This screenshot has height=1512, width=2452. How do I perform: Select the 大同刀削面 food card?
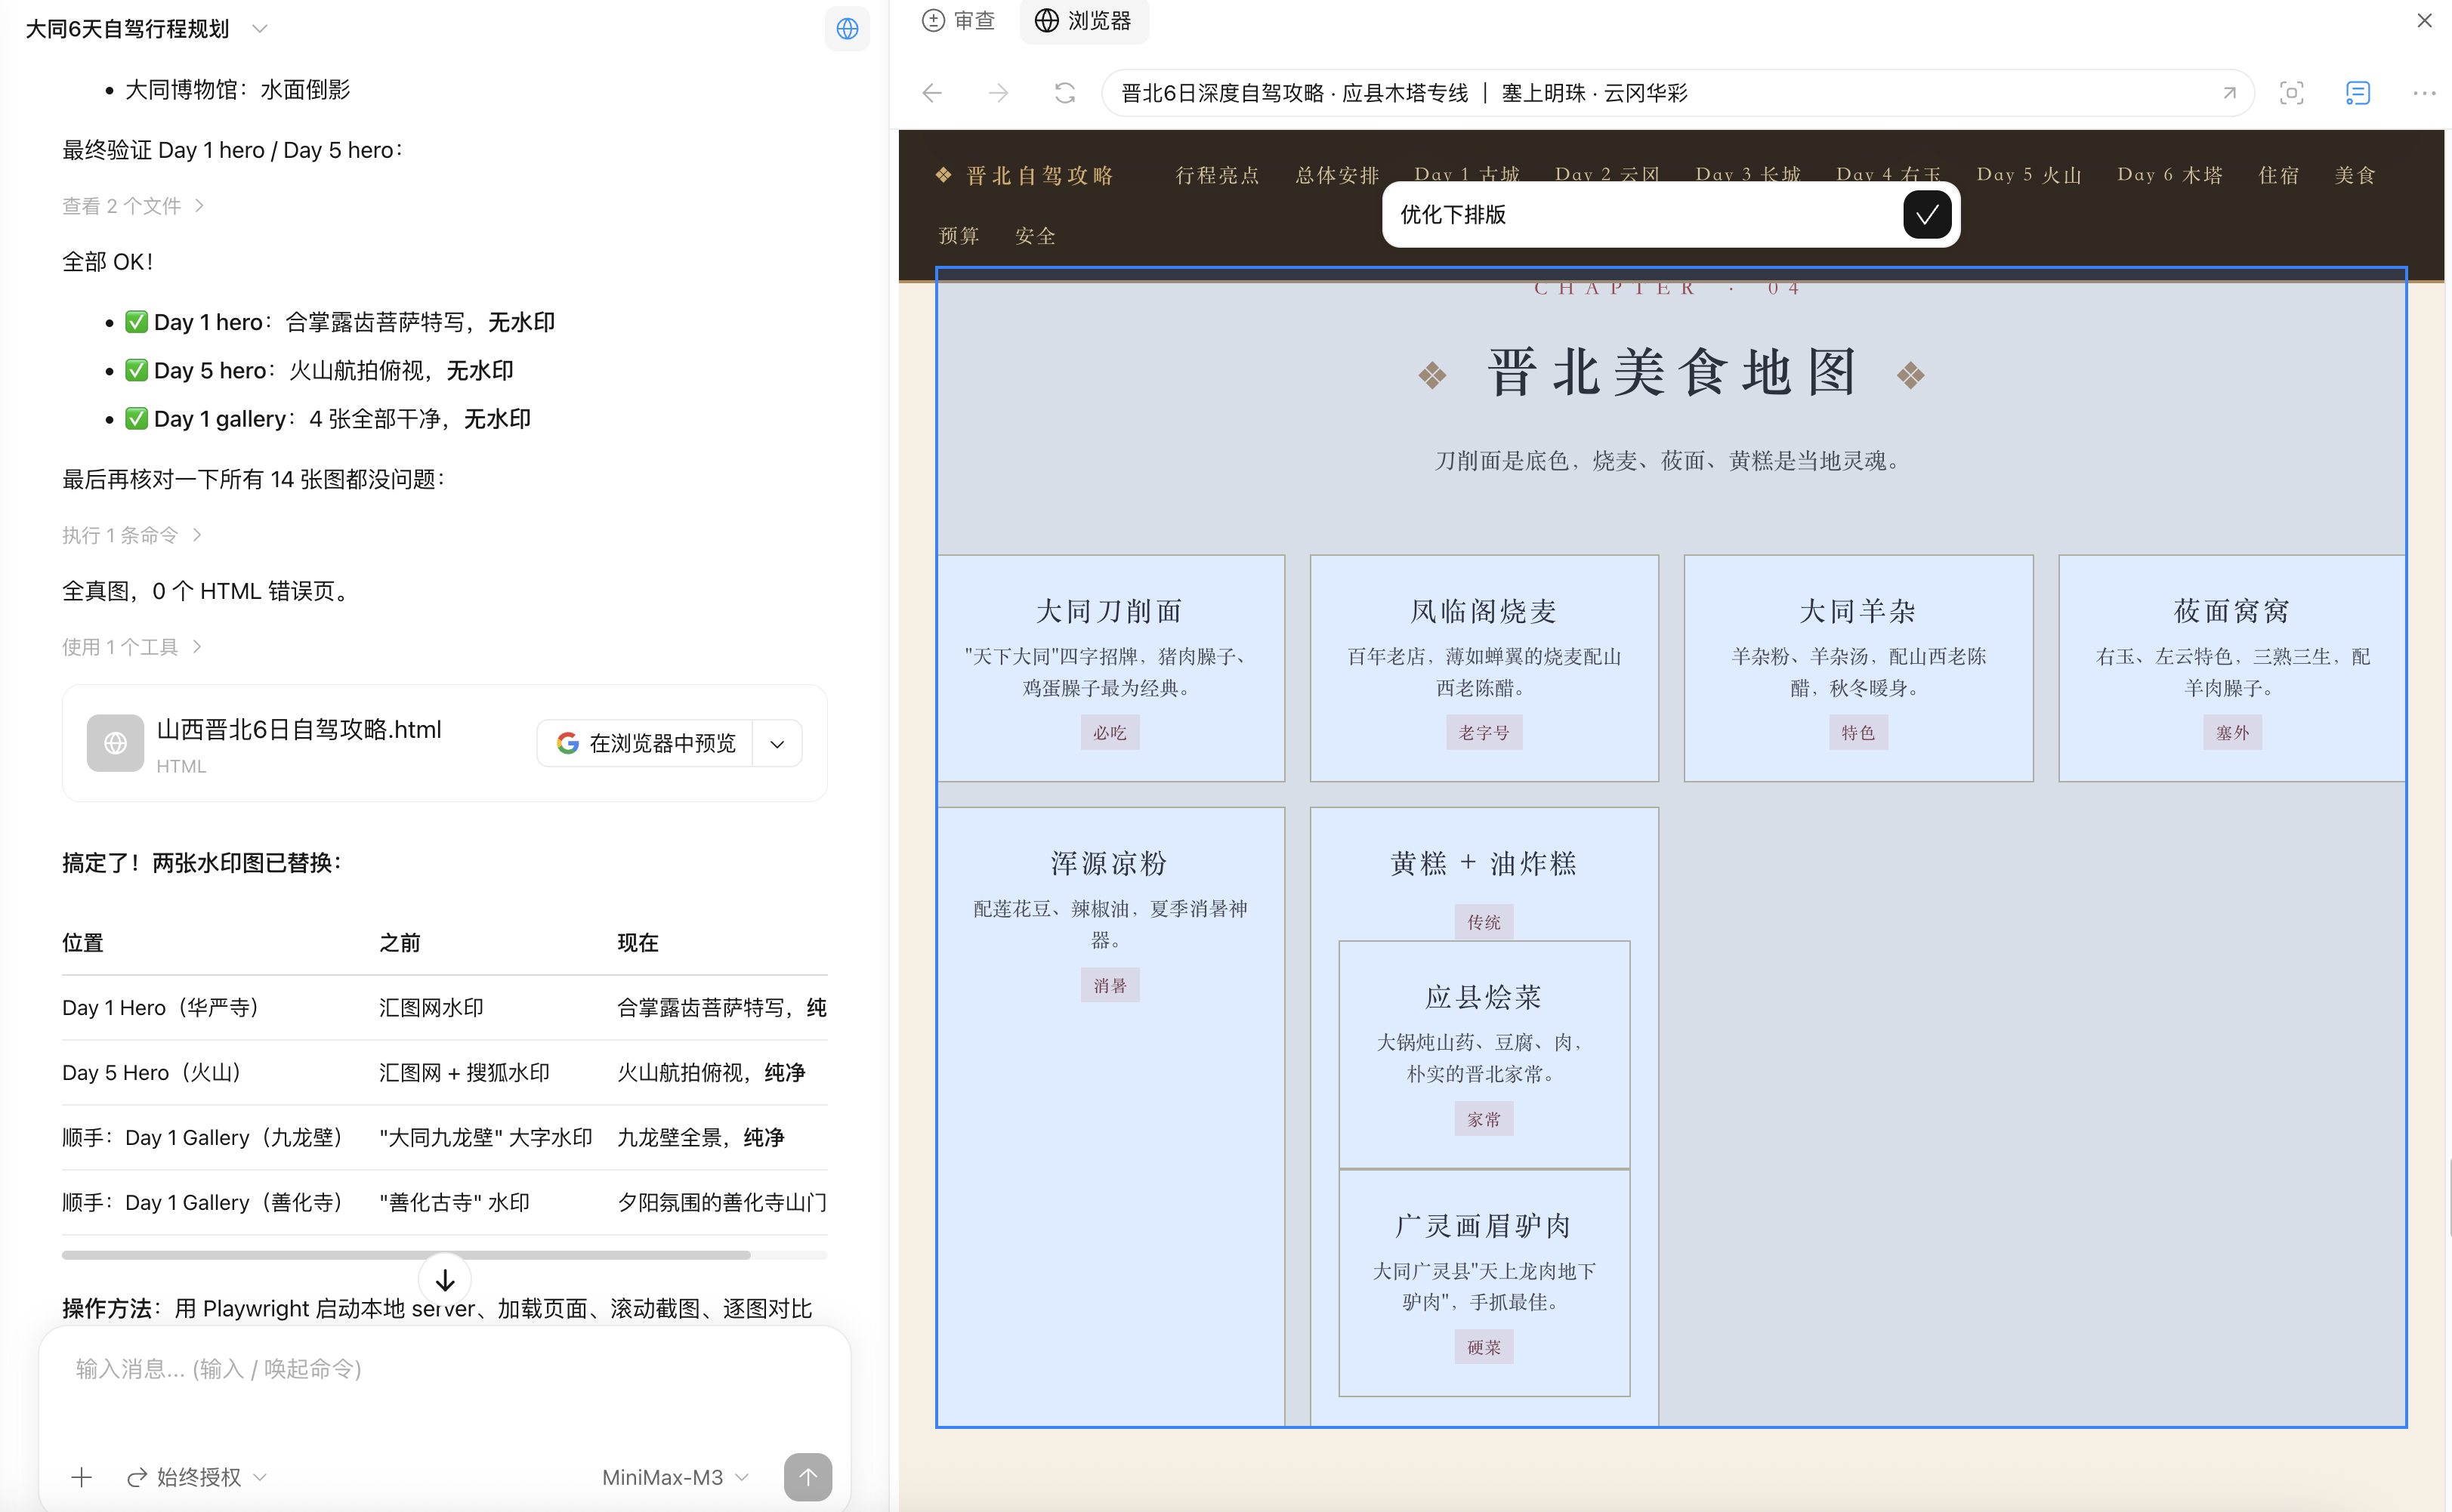1110,668
